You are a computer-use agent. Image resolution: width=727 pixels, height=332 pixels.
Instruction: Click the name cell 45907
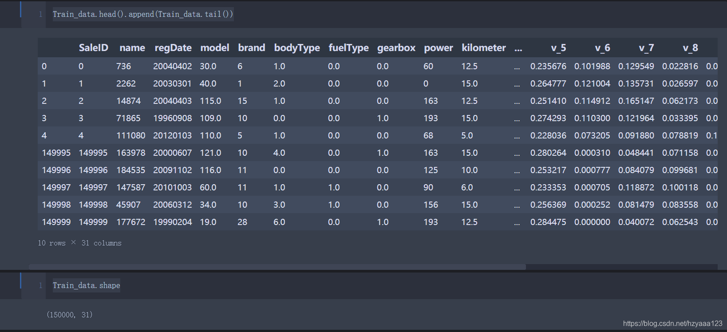pos(128,205)
